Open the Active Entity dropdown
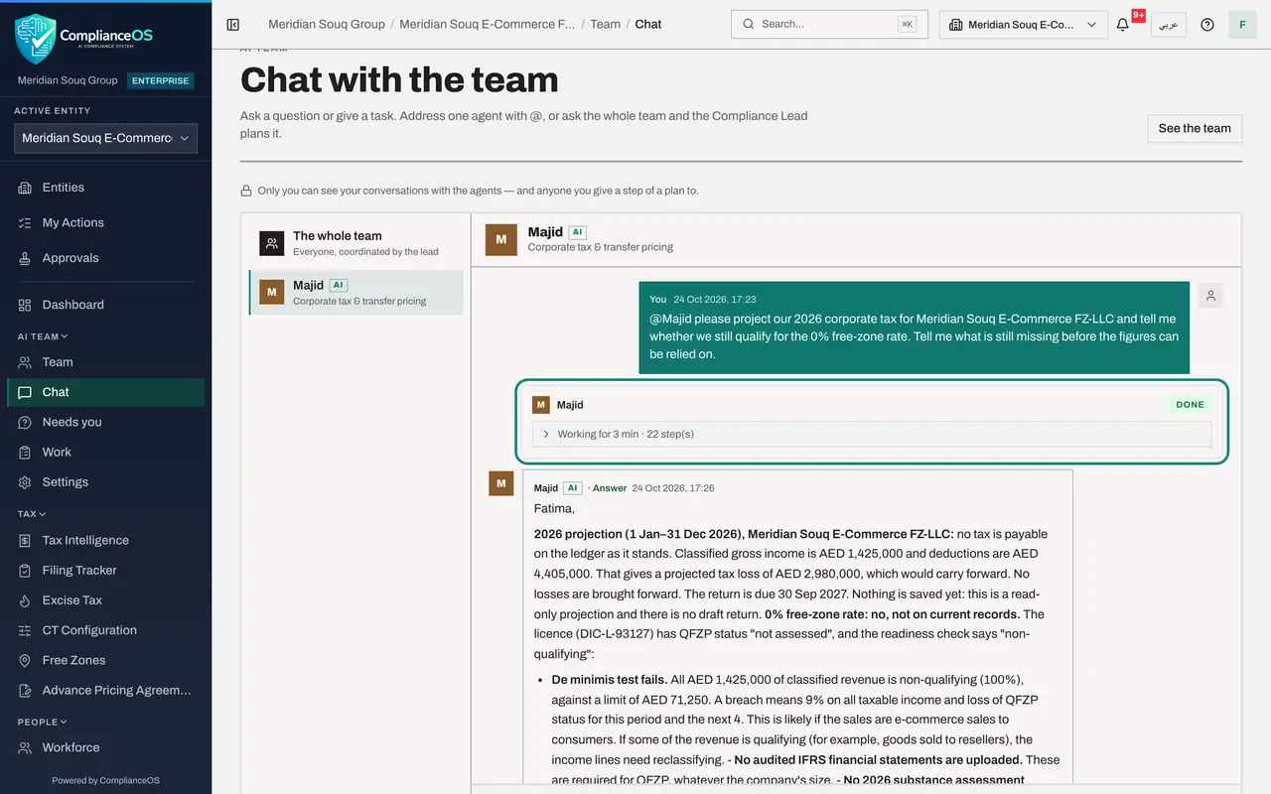Screen dimensions: 1271x794 pos(105,138)
